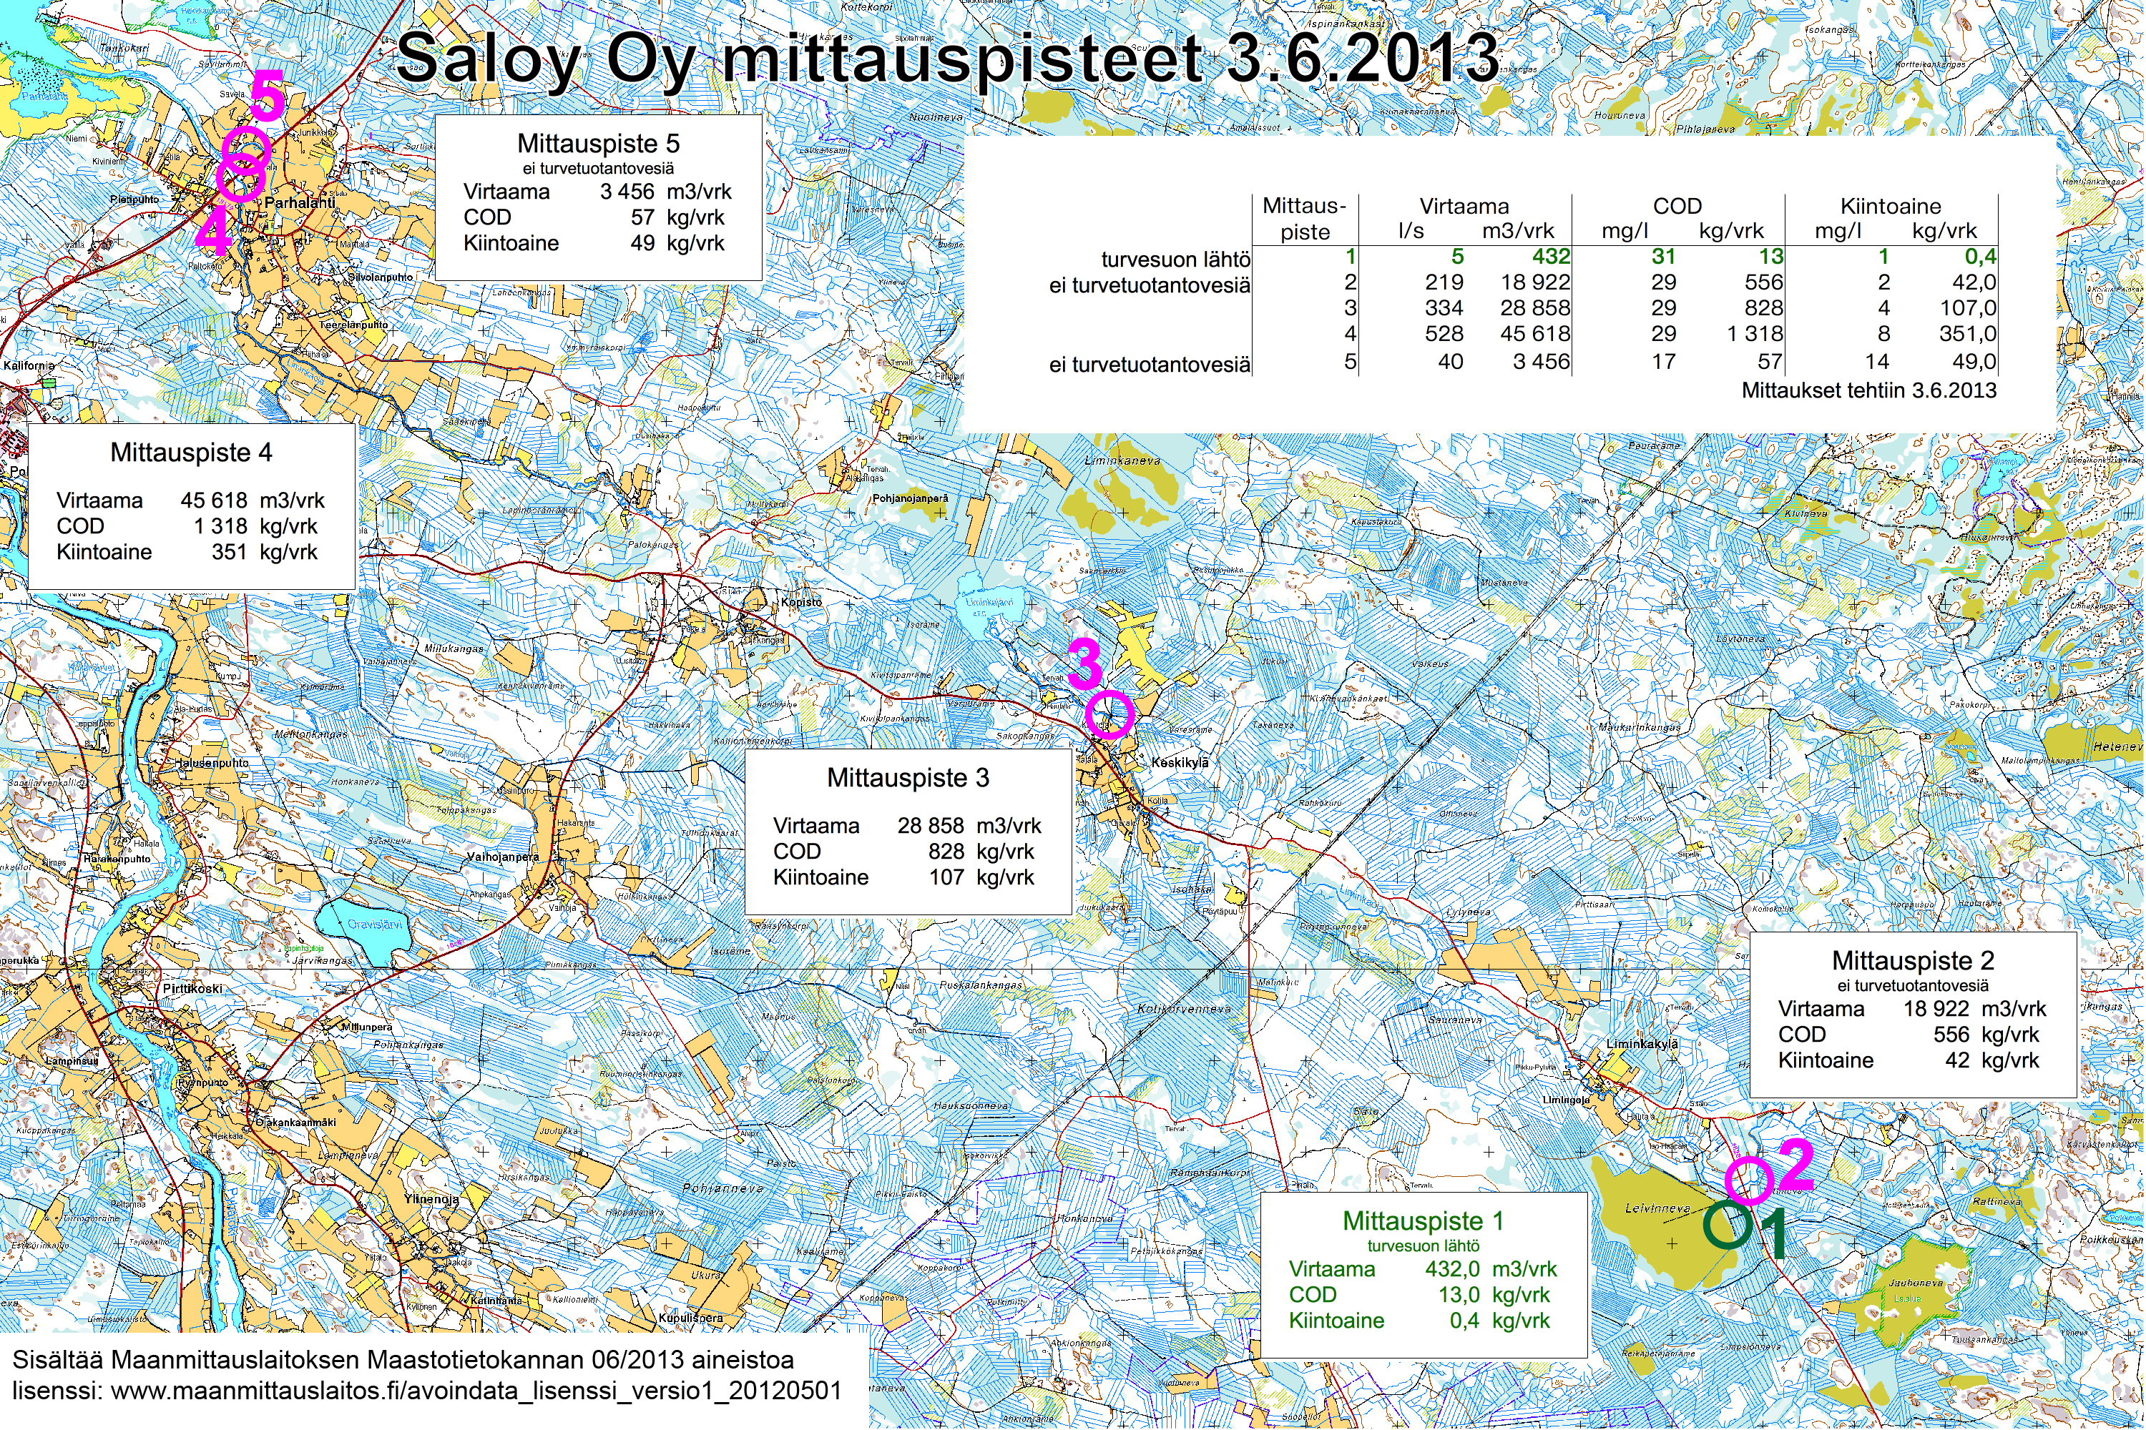Viewport: 2146px width, 1430px height.
Task: Select '556' COD value in Mittauspiste 2 box
Action: tap(1951, 1034)
